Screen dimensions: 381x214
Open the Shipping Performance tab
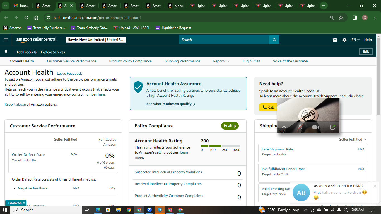(182, 61)
